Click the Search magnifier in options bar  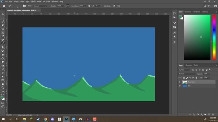point(205,6)
